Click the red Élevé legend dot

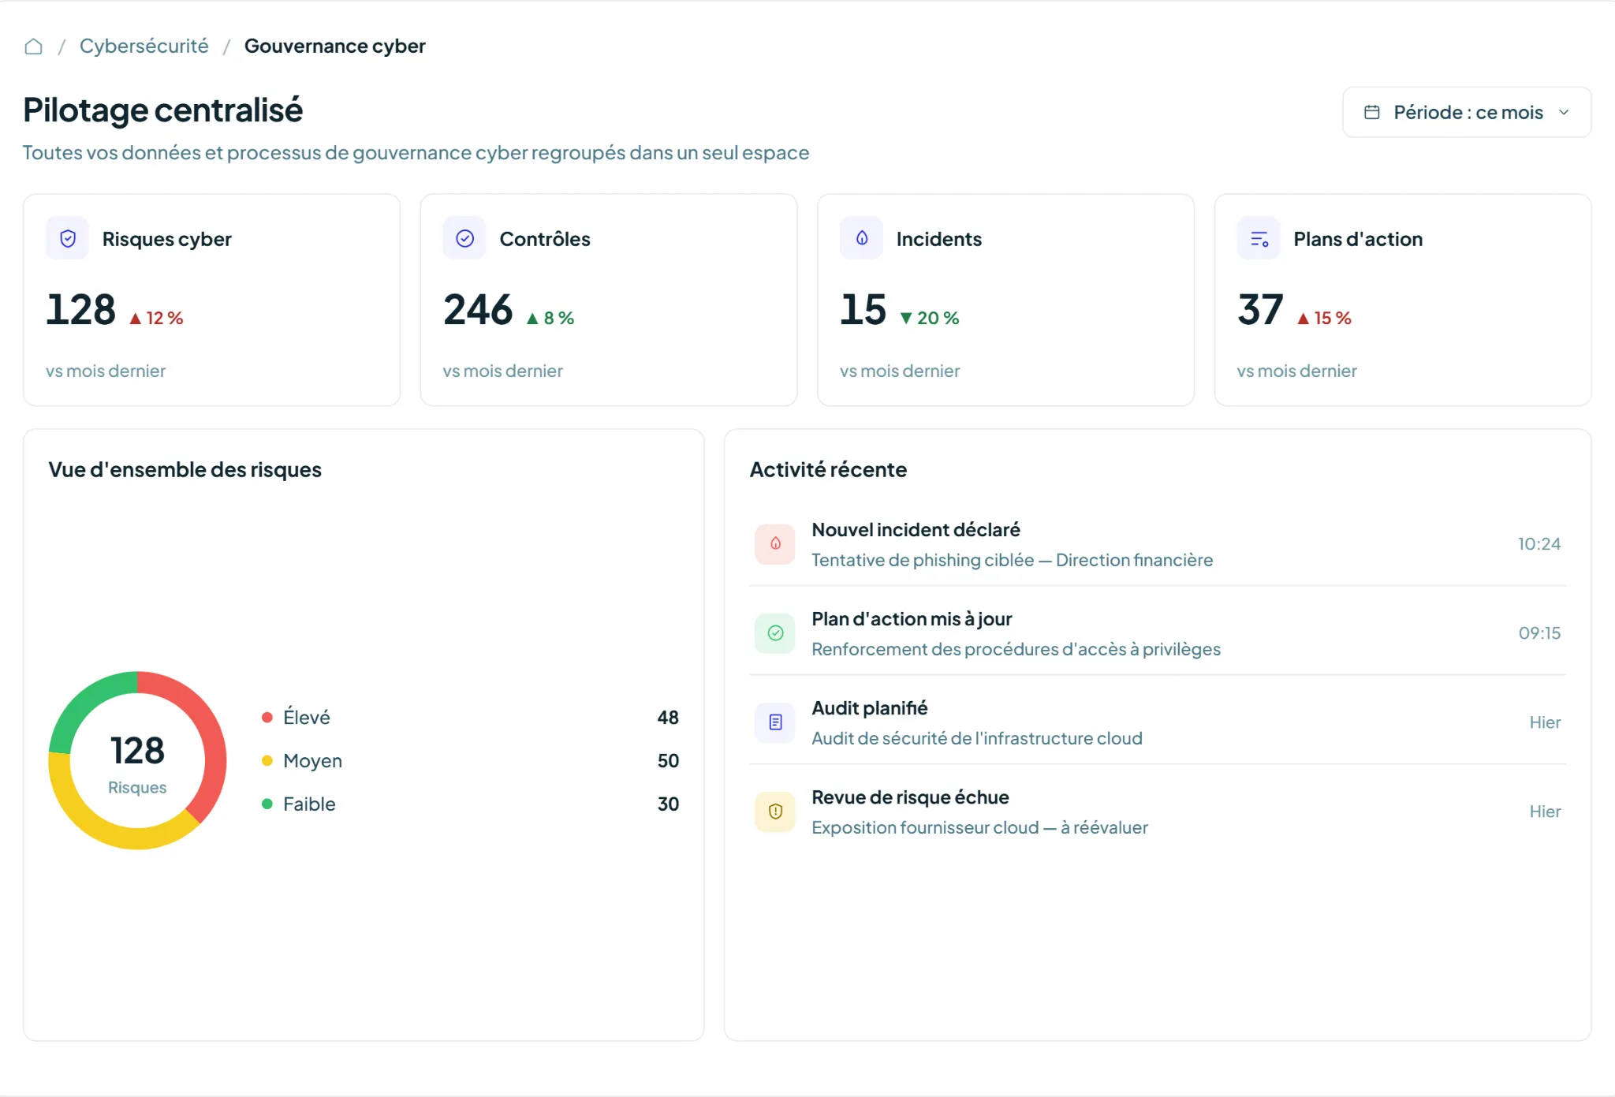(267, 717)
